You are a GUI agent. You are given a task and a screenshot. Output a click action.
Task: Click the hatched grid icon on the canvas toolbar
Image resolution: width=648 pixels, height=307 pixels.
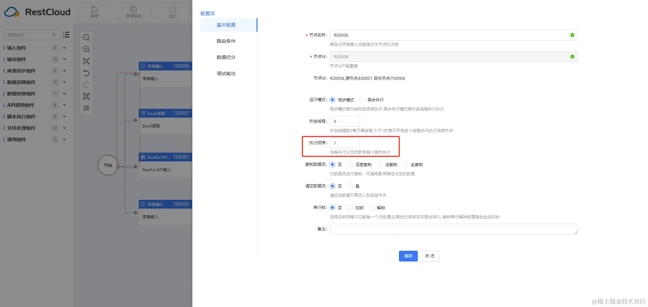pos(86,108)
